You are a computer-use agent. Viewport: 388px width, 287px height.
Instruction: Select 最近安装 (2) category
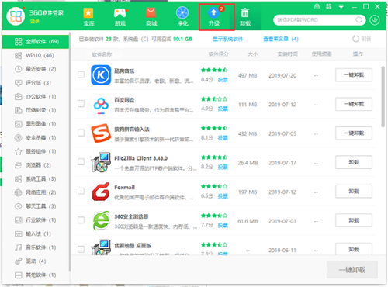click(36, 69)
